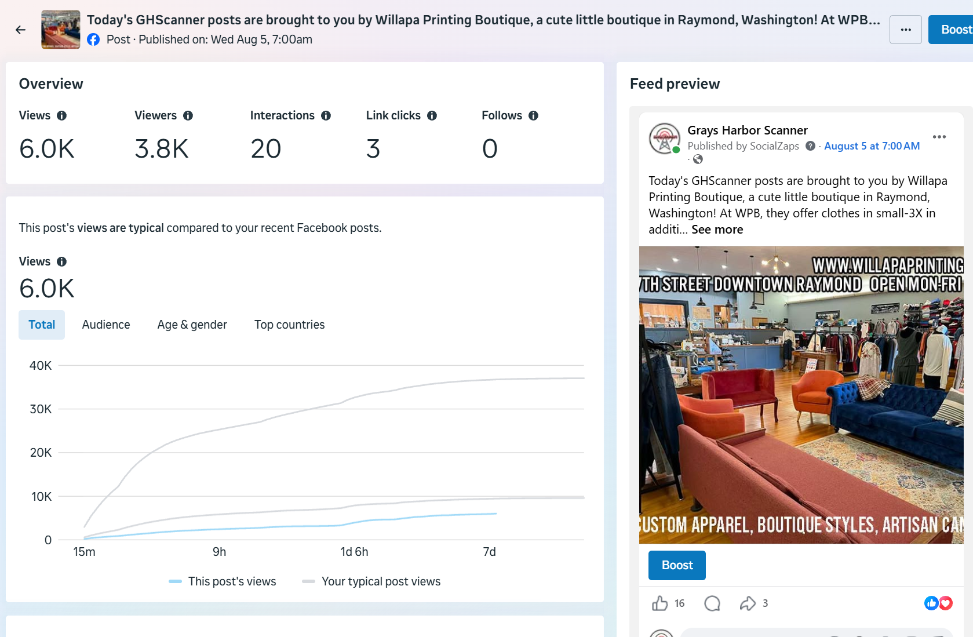Click the Boost button in the top header
Screen dimensions: 973x637
pyautogui.click(x=951, y=30)
